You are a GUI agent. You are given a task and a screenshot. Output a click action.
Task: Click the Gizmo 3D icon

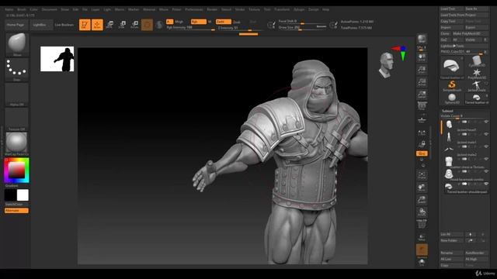point(147,25)
